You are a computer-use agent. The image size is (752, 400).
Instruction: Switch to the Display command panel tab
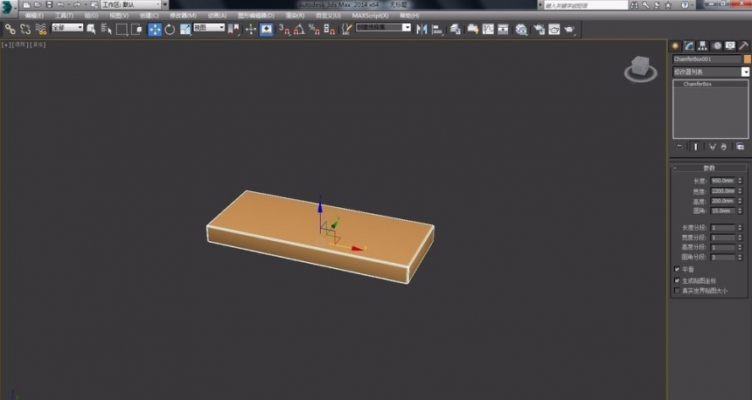click(x=730, y=46)
